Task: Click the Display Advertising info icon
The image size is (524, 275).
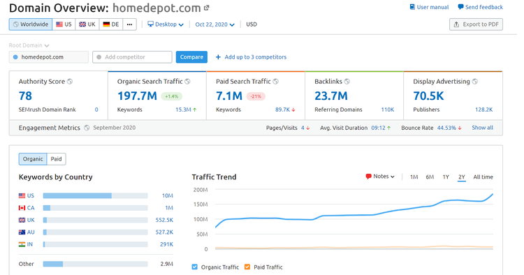Action: [x=475, y=82]
